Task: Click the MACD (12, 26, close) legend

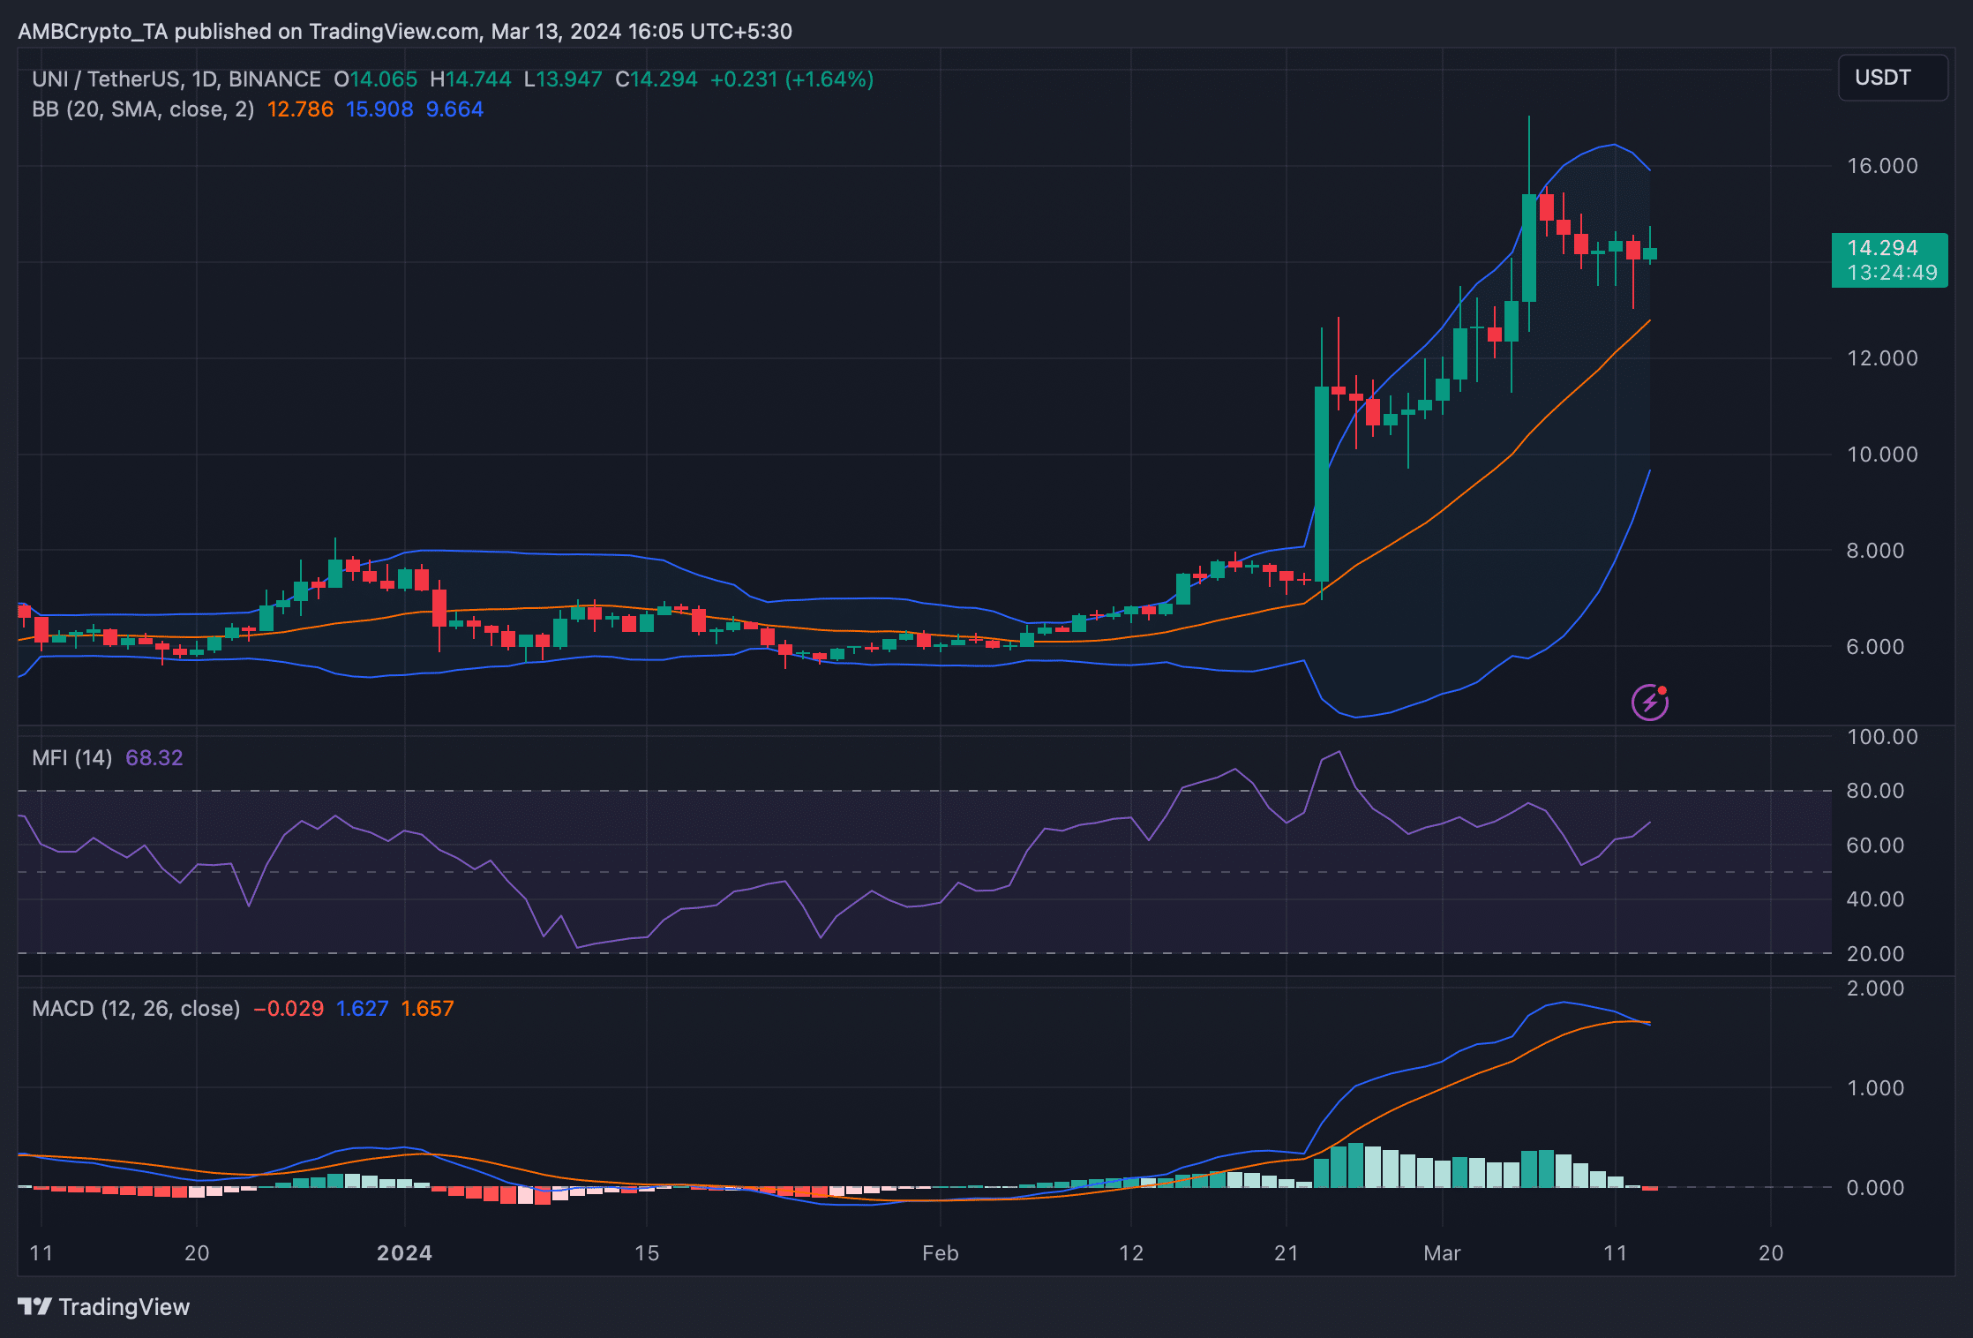Action: tap(136, 1009)
